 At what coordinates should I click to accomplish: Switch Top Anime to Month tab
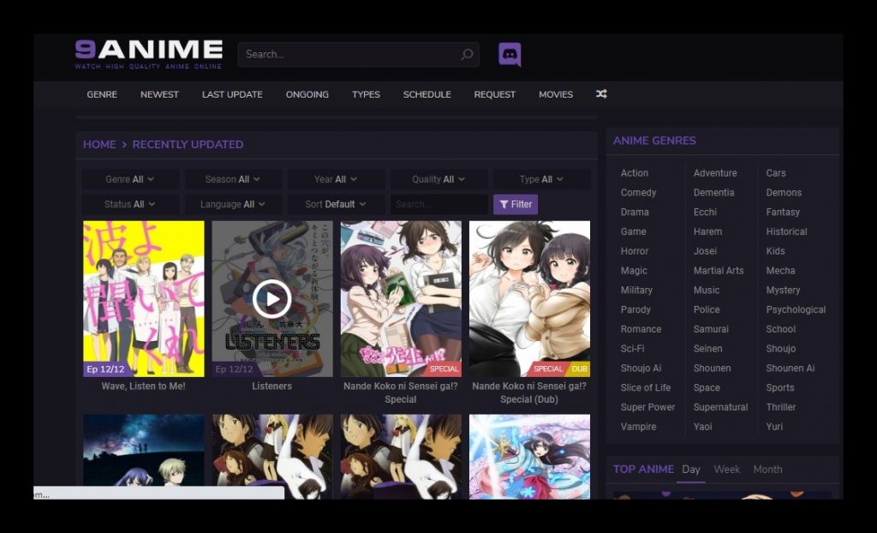pos(767,470)
